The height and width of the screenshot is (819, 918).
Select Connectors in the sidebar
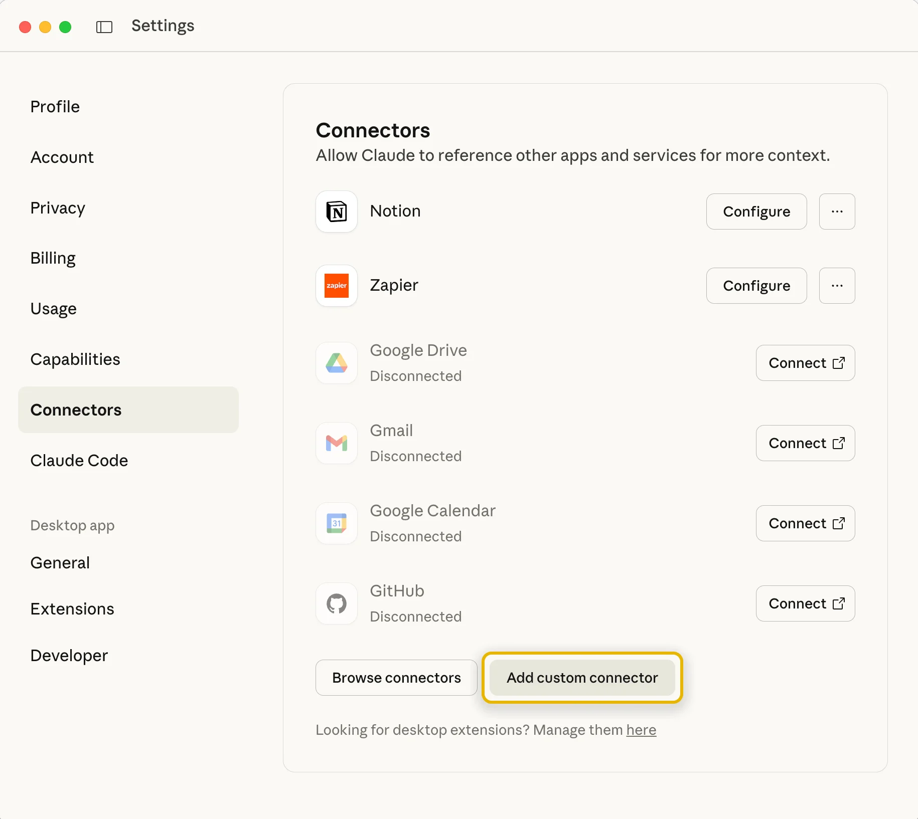click(x=76, y=409)
